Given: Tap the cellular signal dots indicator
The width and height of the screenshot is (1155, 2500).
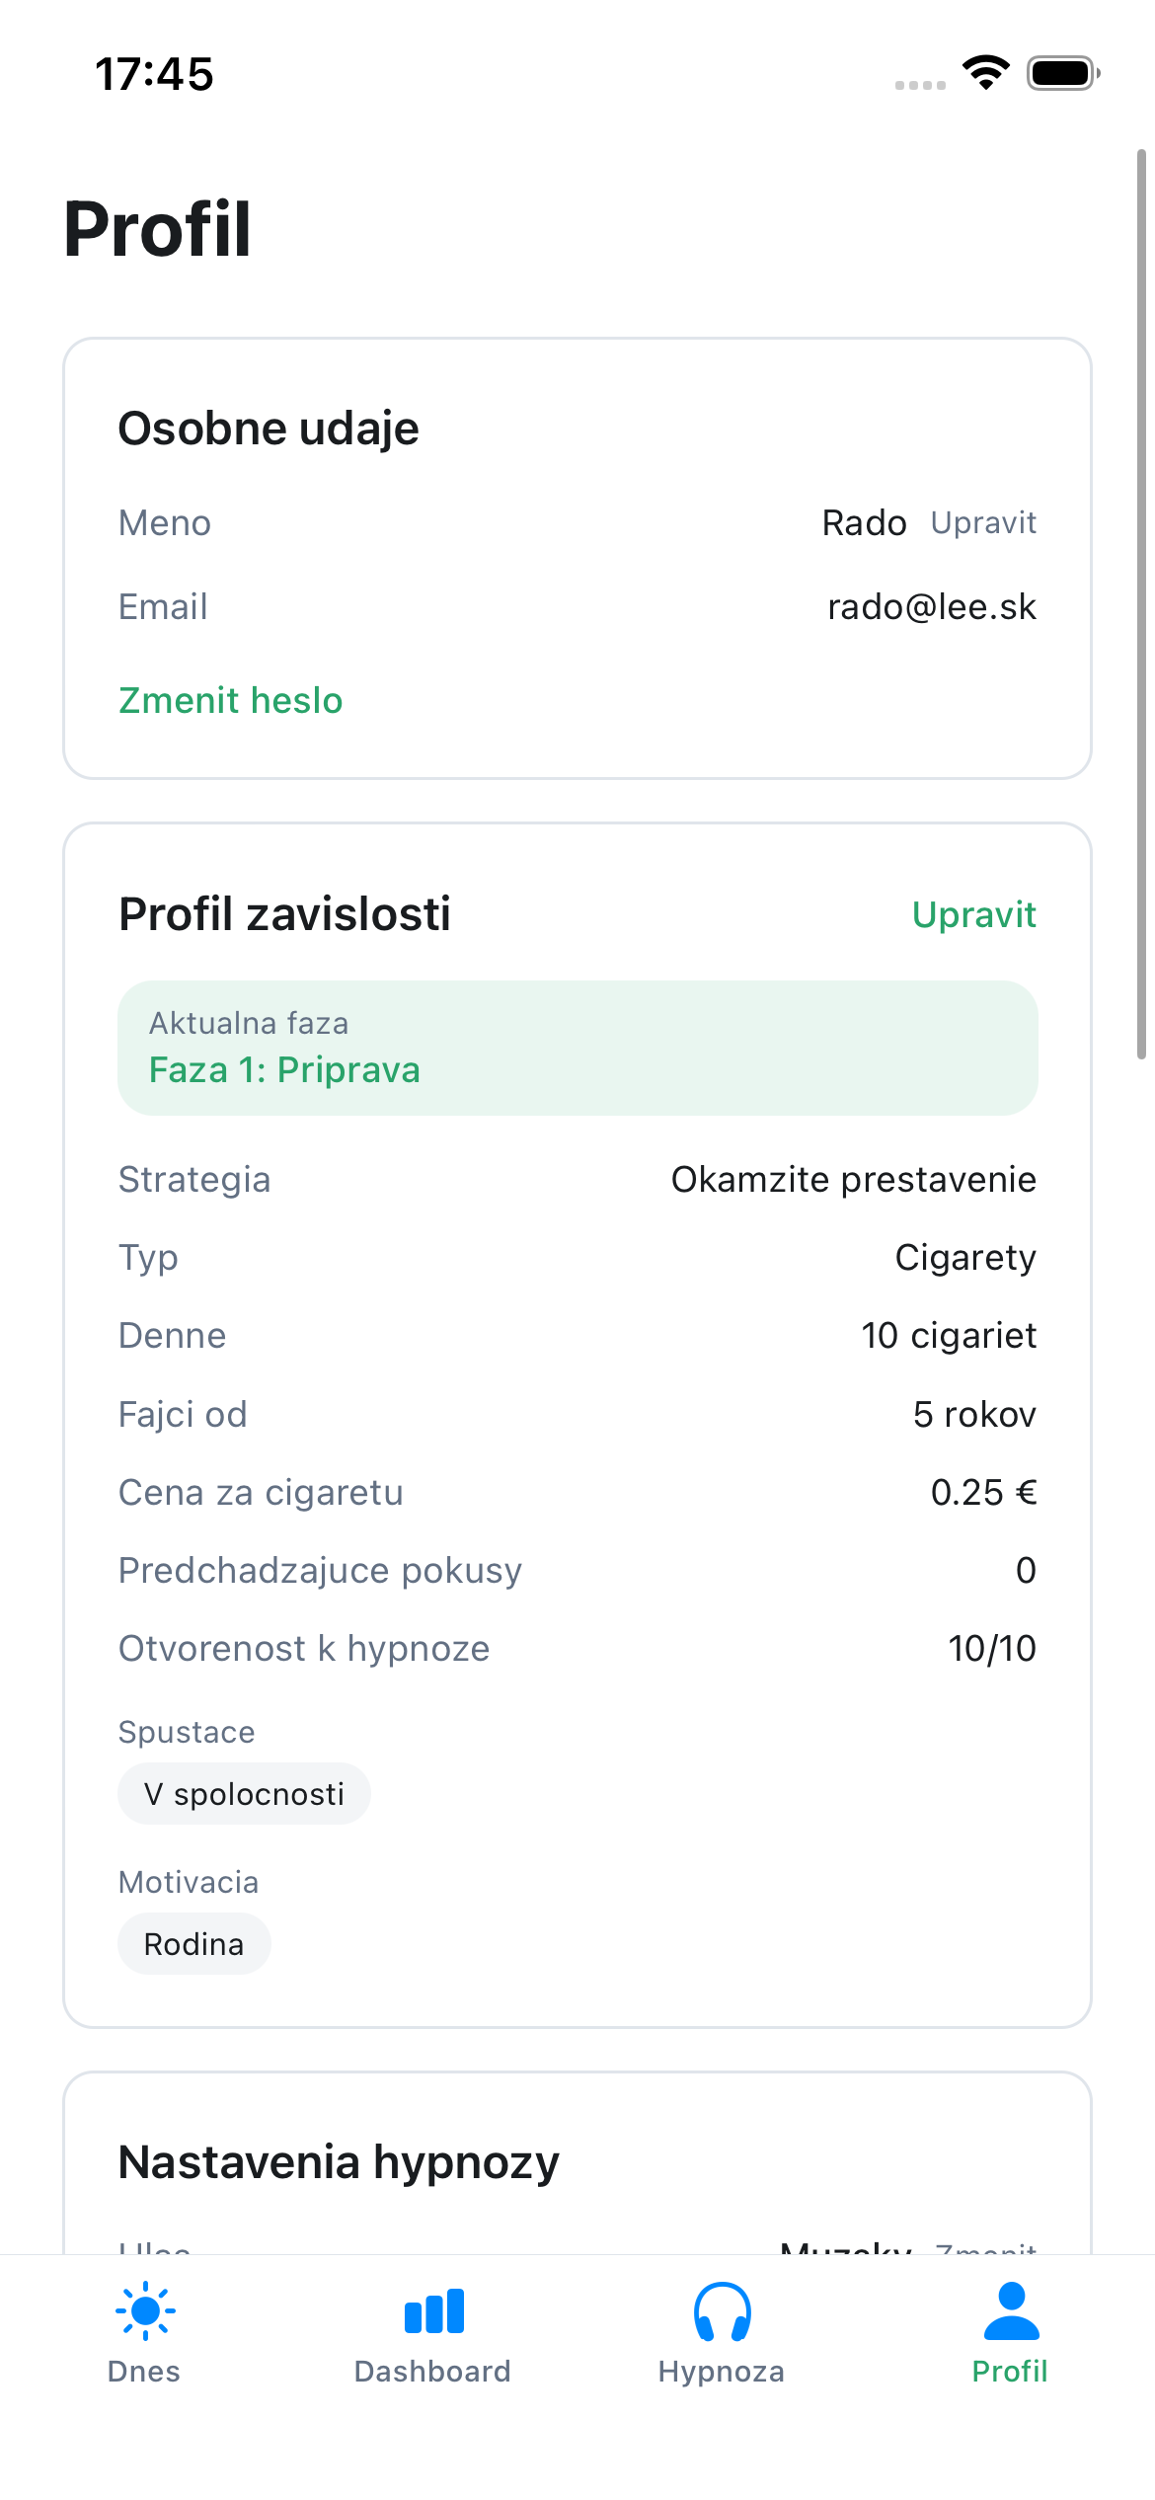Looking at the screenshot, I should (920, 85).
